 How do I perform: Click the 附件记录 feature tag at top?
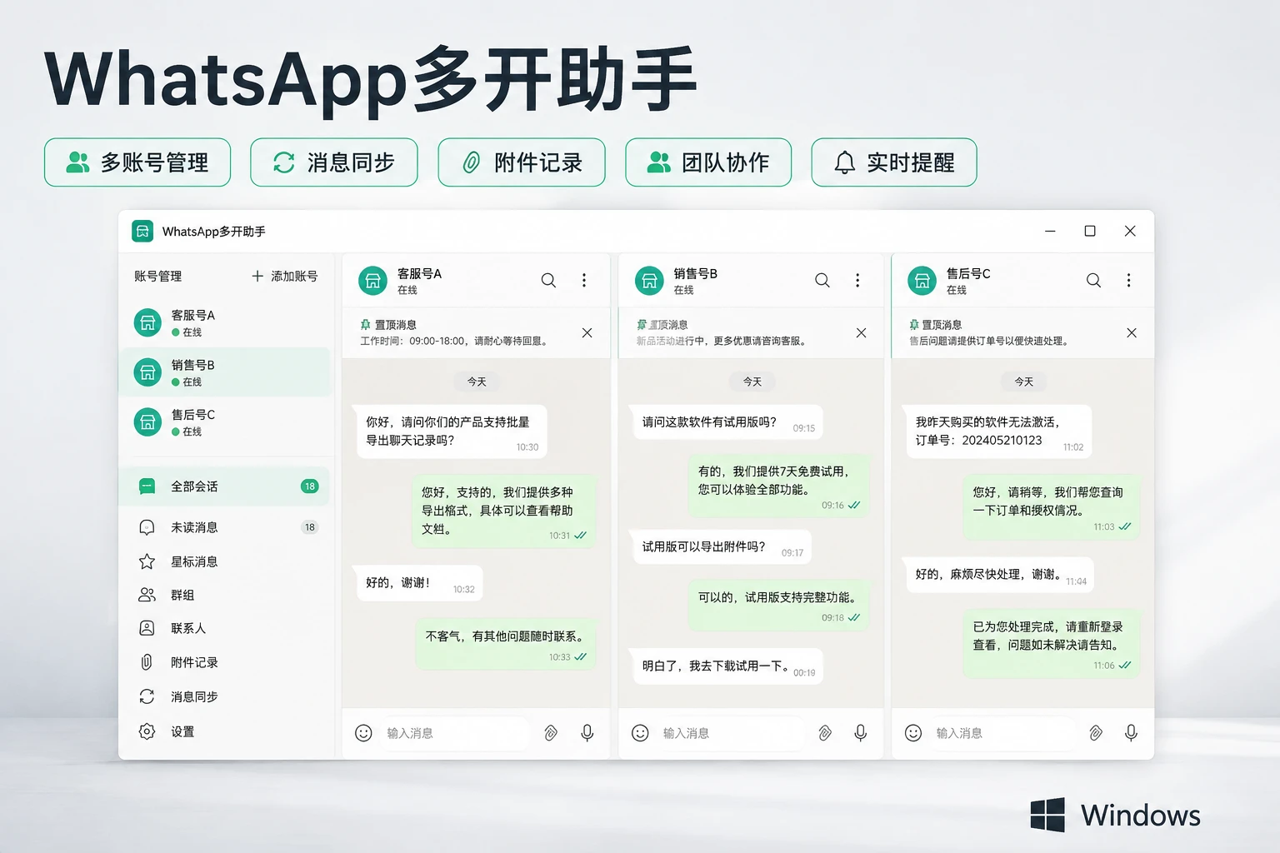[522, 162]
